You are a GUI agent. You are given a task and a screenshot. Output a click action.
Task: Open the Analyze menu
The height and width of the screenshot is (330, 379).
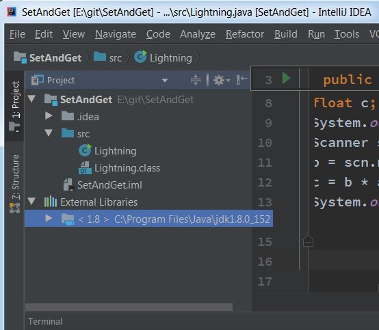point(198,34)
